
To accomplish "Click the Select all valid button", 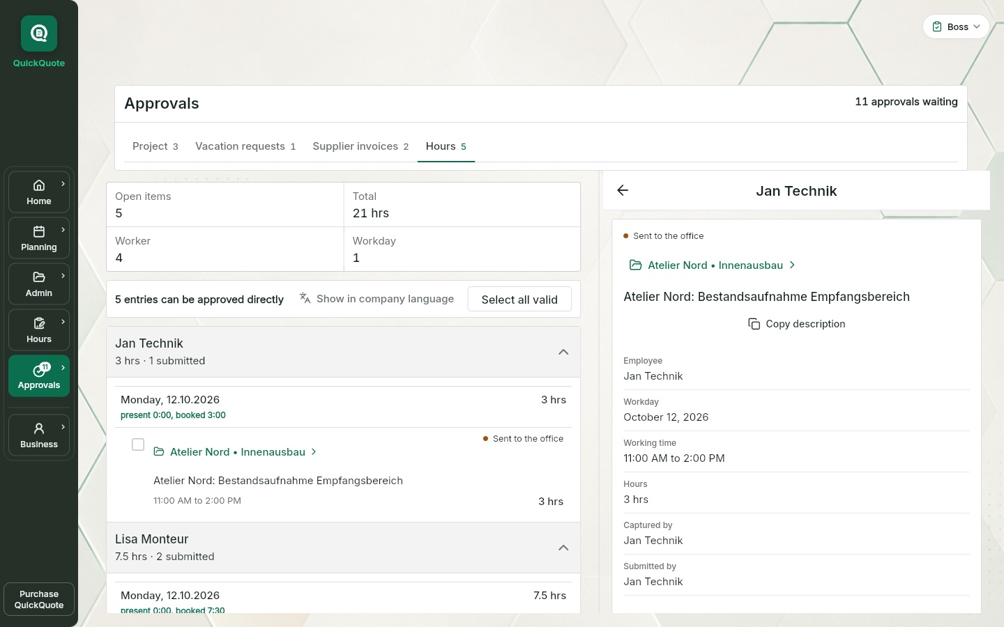I will (x=519, y=300).
